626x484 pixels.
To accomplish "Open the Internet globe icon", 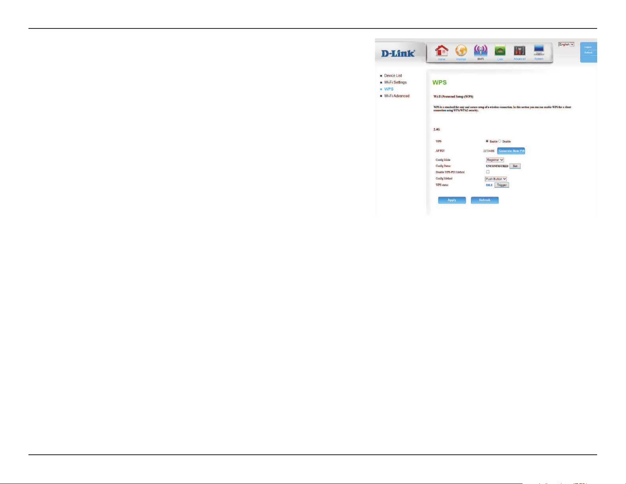I will click(x=461, y=51).
